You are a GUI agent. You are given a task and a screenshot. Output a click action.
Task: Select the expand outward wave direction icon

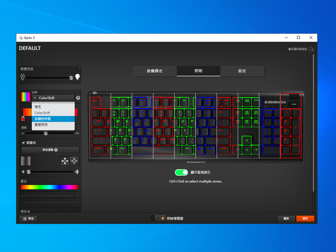pyautogui.click(x=64, y=161)
